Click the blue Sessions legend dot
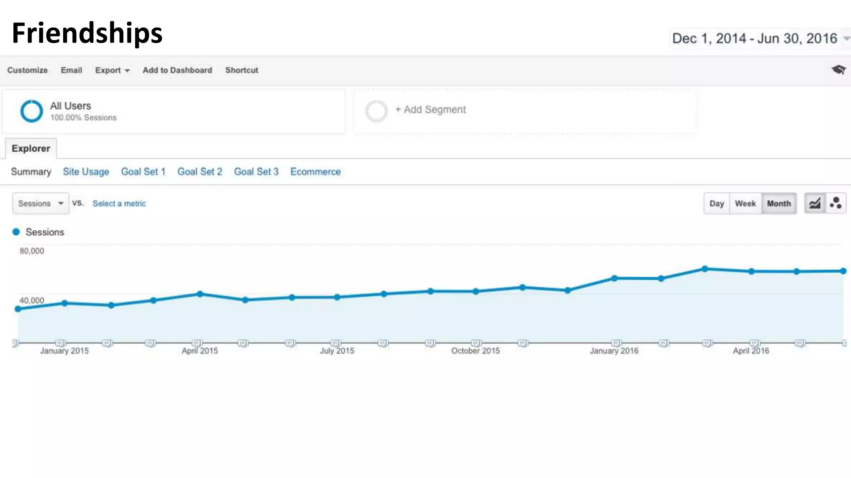The width and height of the screenshot is (851, 478). (x=16, y=232)
